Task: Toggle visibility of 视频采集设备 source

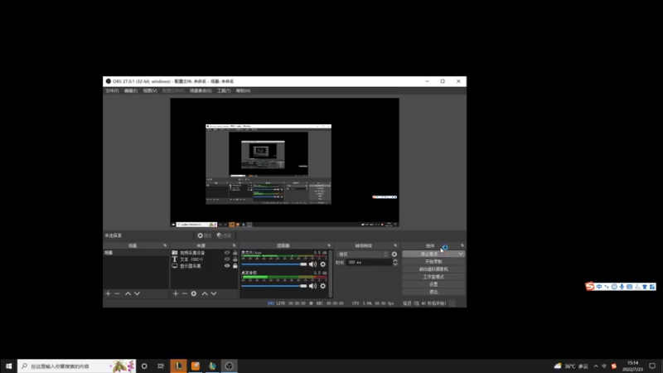Action: click(227, 253)
